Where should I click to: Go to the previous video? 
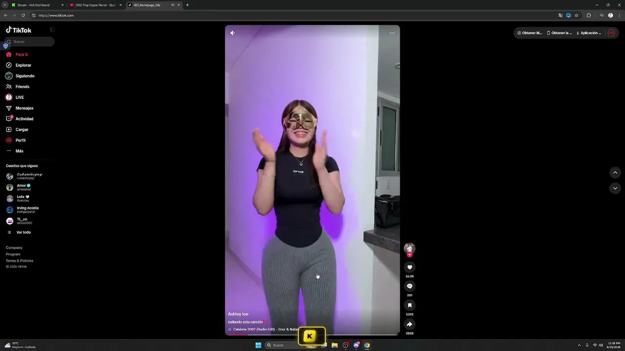[x=615, y=173]
